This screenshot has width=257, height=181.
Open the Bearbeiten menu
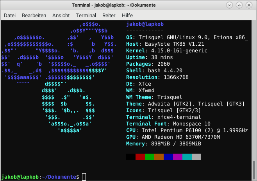tap(34, 15)
